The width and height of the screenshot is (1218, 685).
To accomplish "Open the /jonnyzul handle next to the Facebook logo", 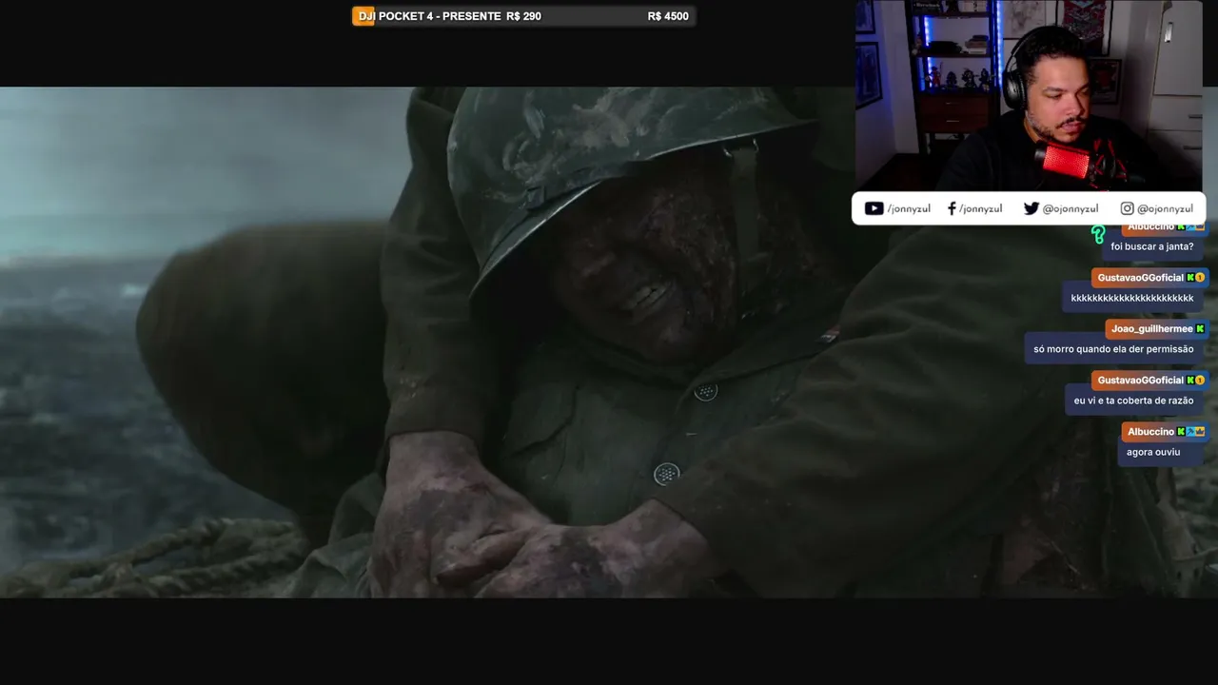I will [981, 209].
